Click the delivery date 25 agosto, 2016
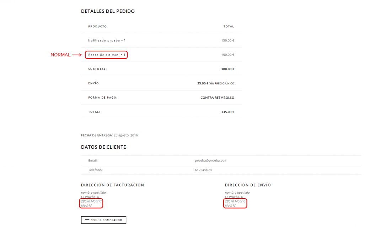This screenshot has height=238, width=391. click(x=126, y=135)
